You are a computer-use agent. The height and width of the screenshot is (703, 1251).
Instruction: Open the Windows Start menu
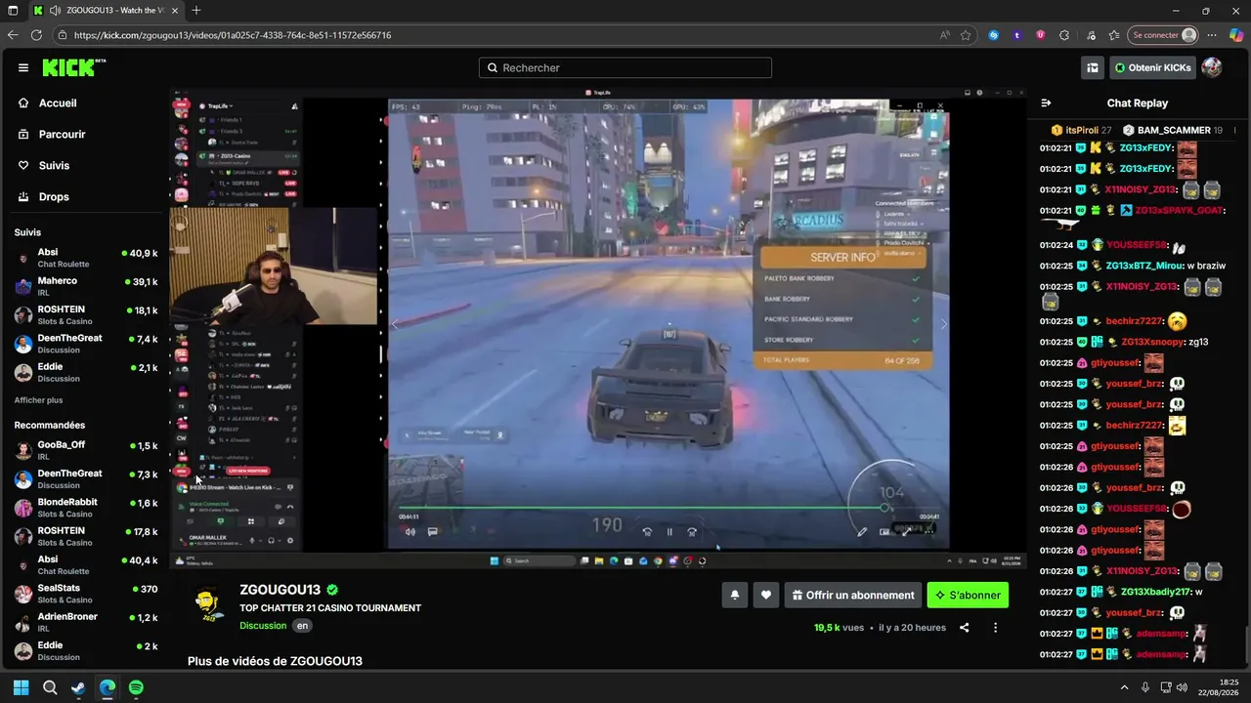[21, 687]
